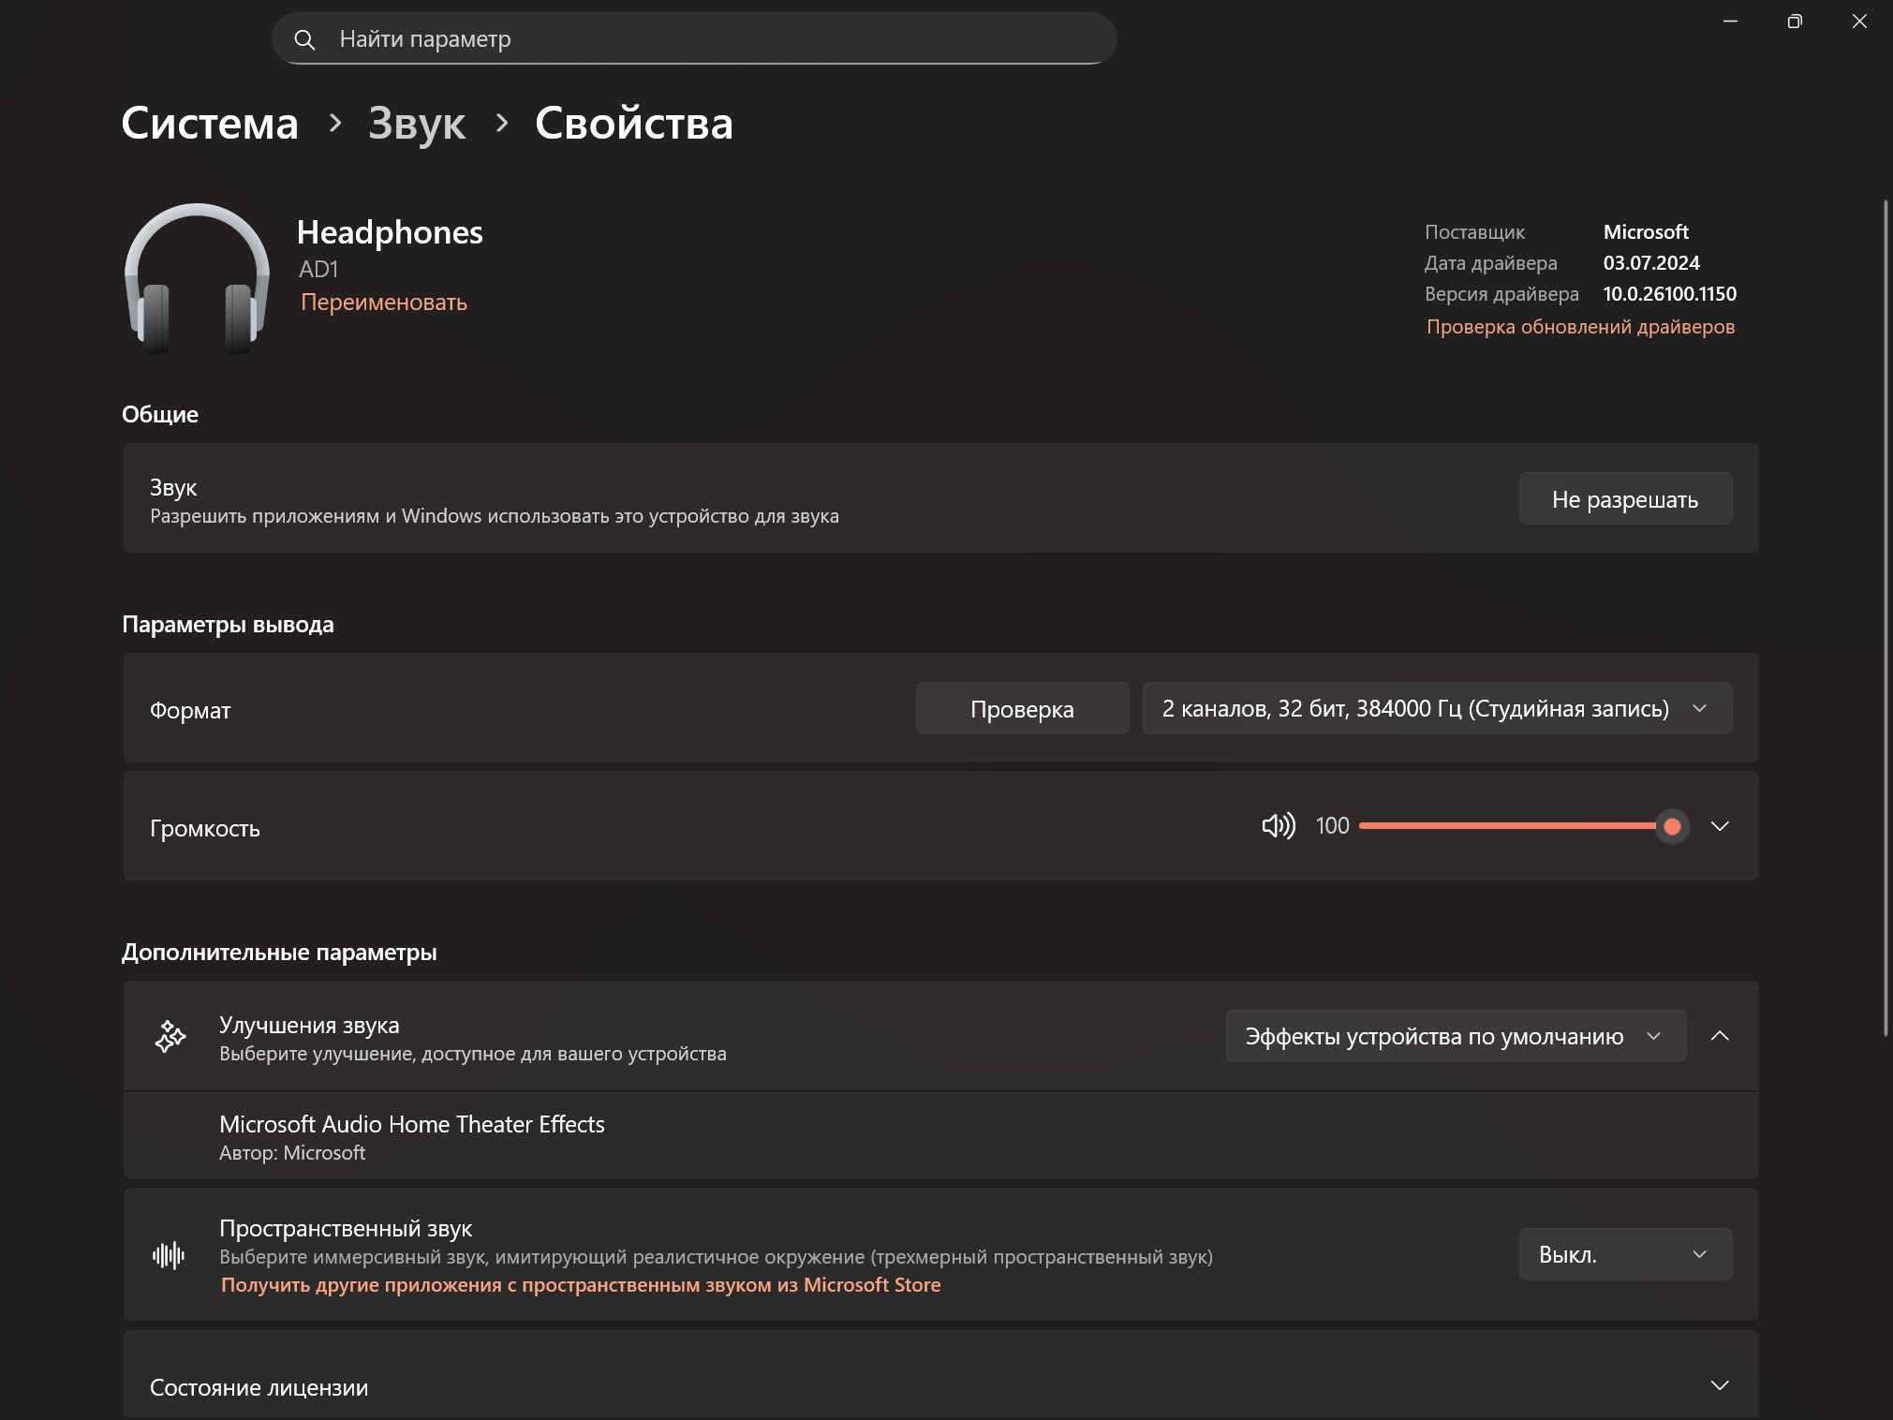Close the Settings window
Screen dimensions: 1893x1420
pos(1859,21)
